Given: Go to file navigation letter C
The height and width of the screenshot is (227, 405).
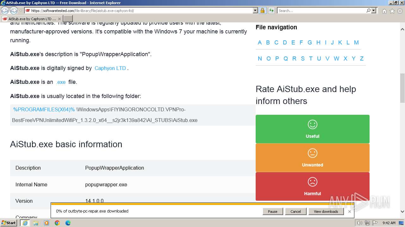Looking at the screenshot, I should [276, 43].
